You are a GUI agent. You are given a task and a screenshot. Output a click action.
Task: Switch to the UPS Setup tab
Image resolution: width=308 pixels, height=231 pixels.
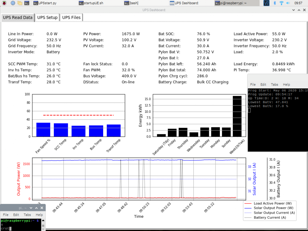[x=47, y=18]
